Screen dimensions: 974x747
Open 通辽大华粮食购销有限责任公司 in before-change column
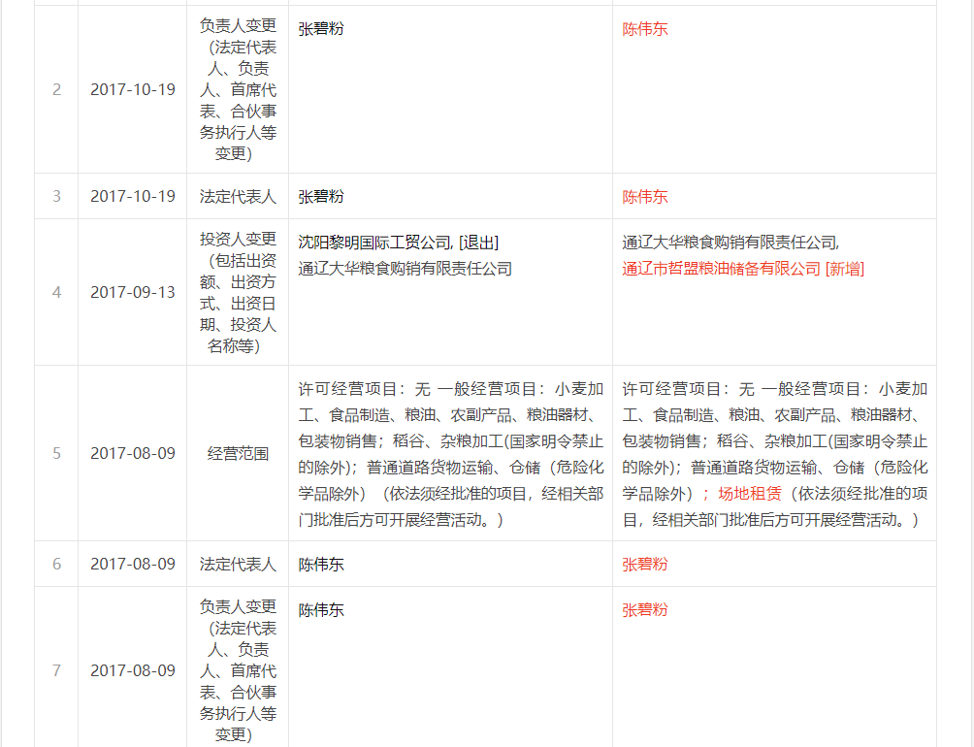[405, 269]
